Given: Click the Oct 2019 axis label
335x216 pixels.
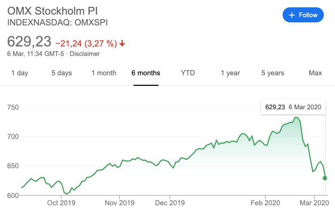Looking at the screenshot, I should pyautogui.click(x=62, y=203).
